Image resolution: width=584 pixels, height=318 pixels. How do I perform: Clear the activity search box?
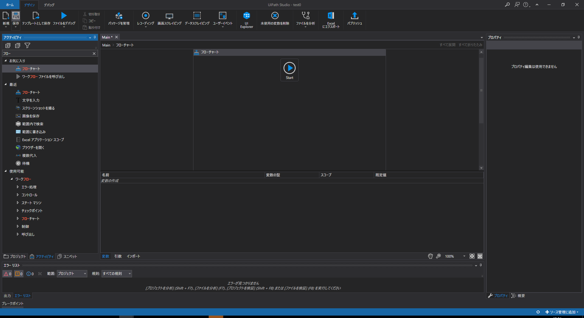click(x=94, y=54)
